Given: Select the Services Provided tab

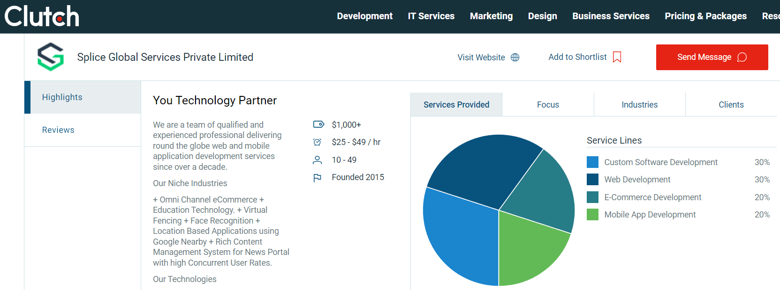Looking at the screenshot, I should coord(456,105).
